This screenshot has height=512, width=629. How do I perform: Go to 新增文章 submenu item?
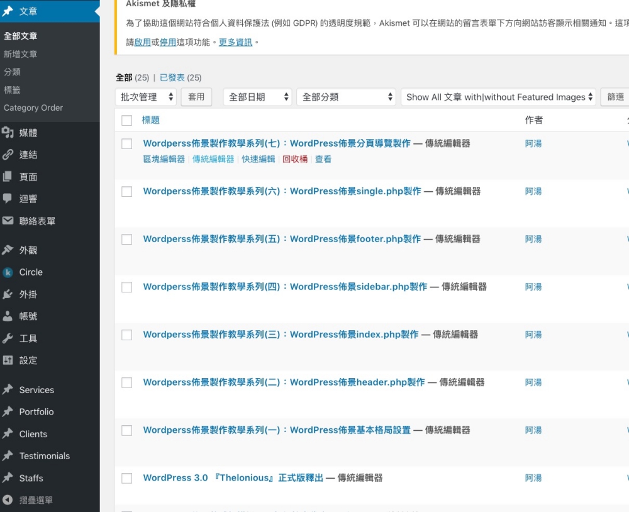(21, 54)
